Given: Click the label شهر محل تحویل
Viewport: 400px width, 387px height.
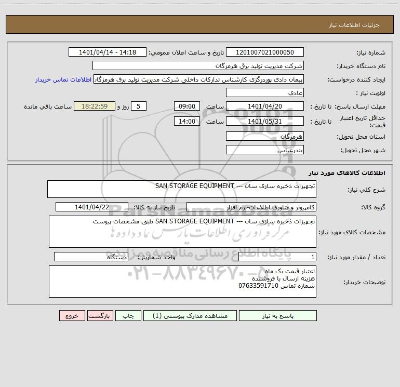Looking at the screenshot, I should click(x=363, y=150).
